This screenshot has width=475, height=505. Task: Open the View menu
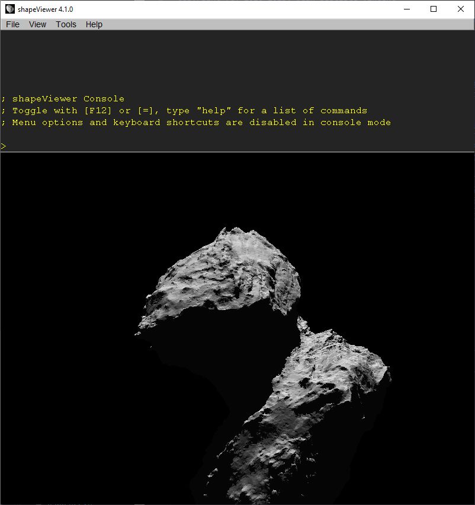pyautogui.click(x=38, y=24)
